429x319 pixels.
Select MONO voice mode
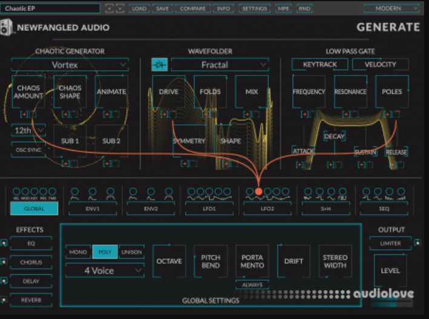[78, 252]
